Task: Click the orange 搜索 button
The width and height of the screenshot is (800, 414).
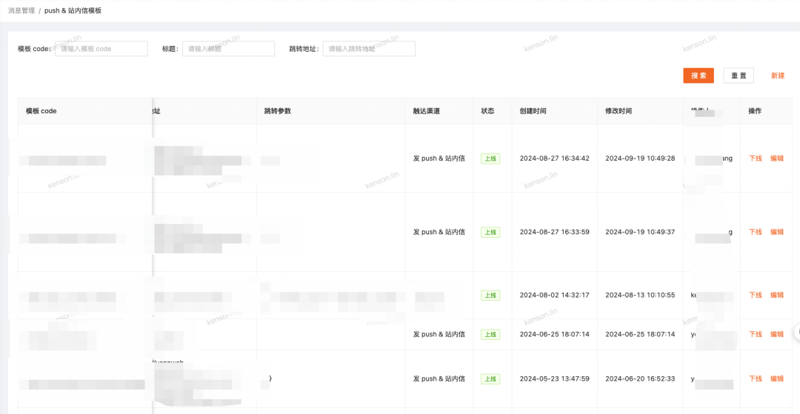Action: 699,76
